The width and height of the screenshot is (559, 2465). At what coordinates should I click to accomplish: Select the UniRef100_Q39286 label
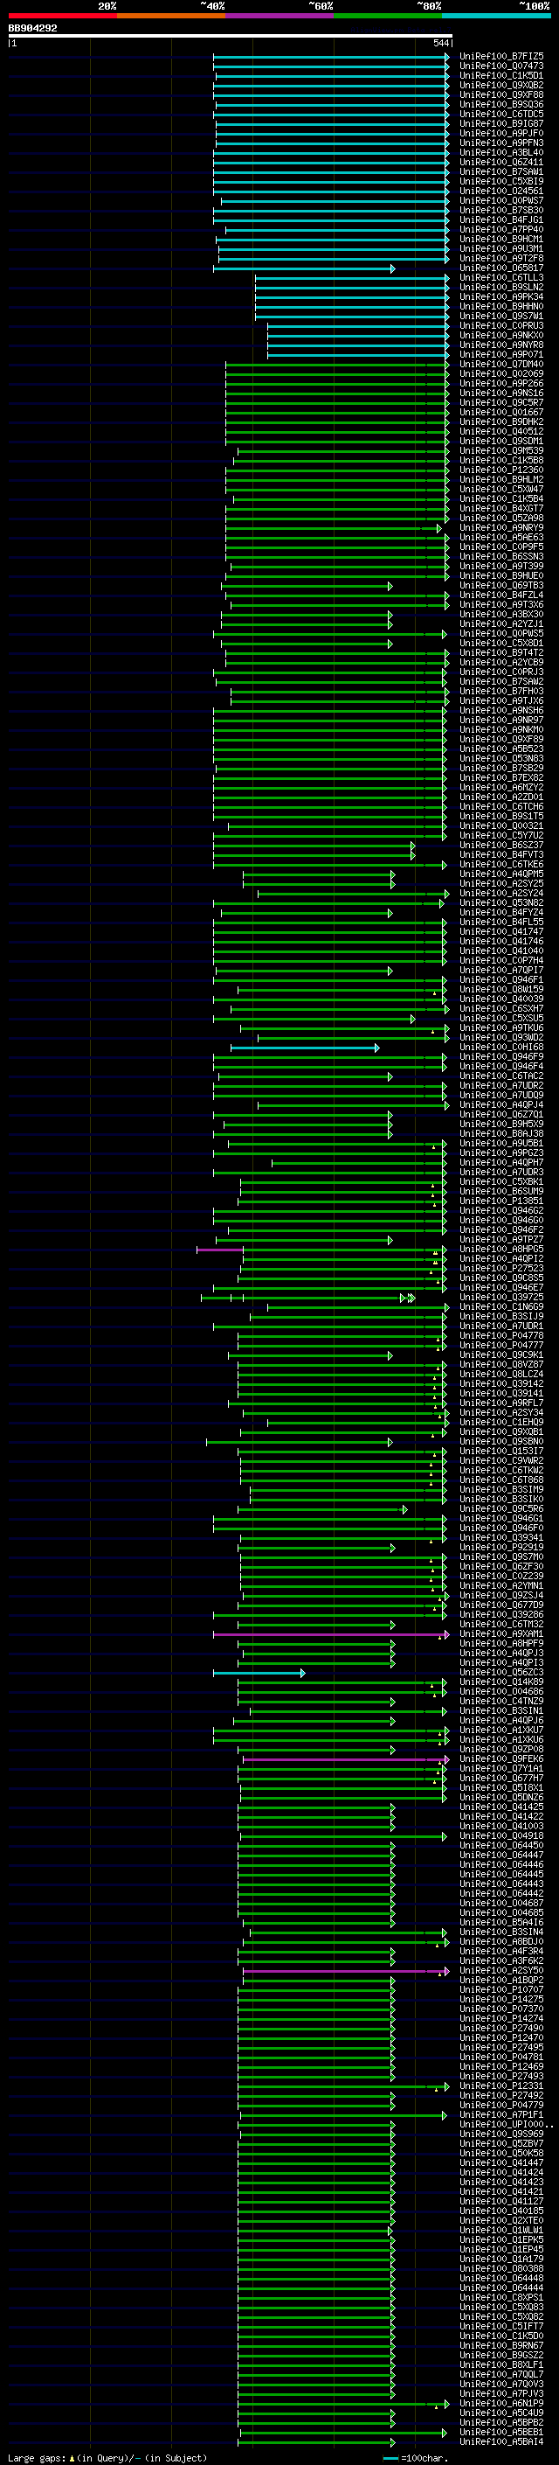point(500,1614)
